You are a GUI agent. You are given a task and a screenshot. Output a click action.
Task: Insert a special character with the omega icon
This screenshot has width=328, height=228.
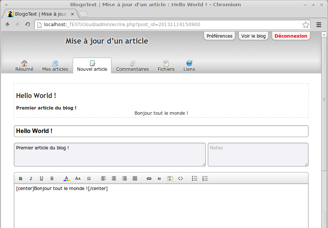(89, 178)
